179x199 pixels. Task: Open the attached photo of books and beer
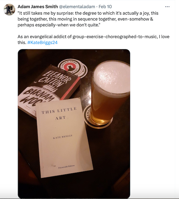click(x=74, y=124)
